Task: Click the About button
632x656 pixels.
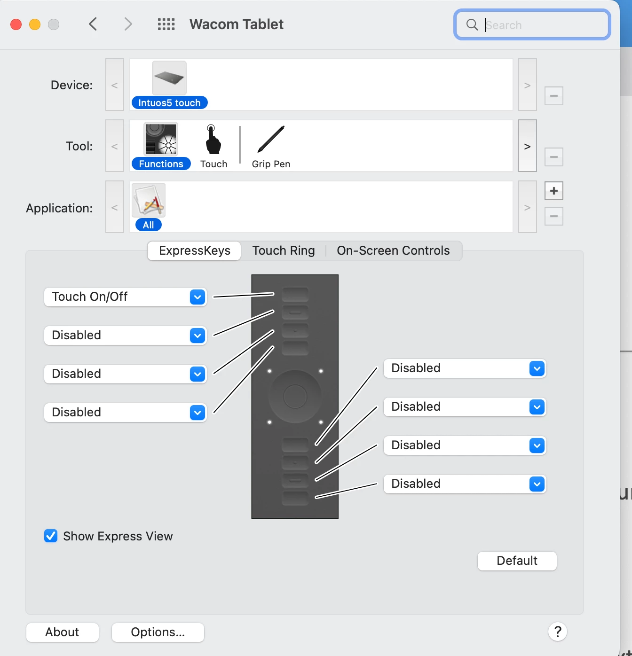Action: 63,633
